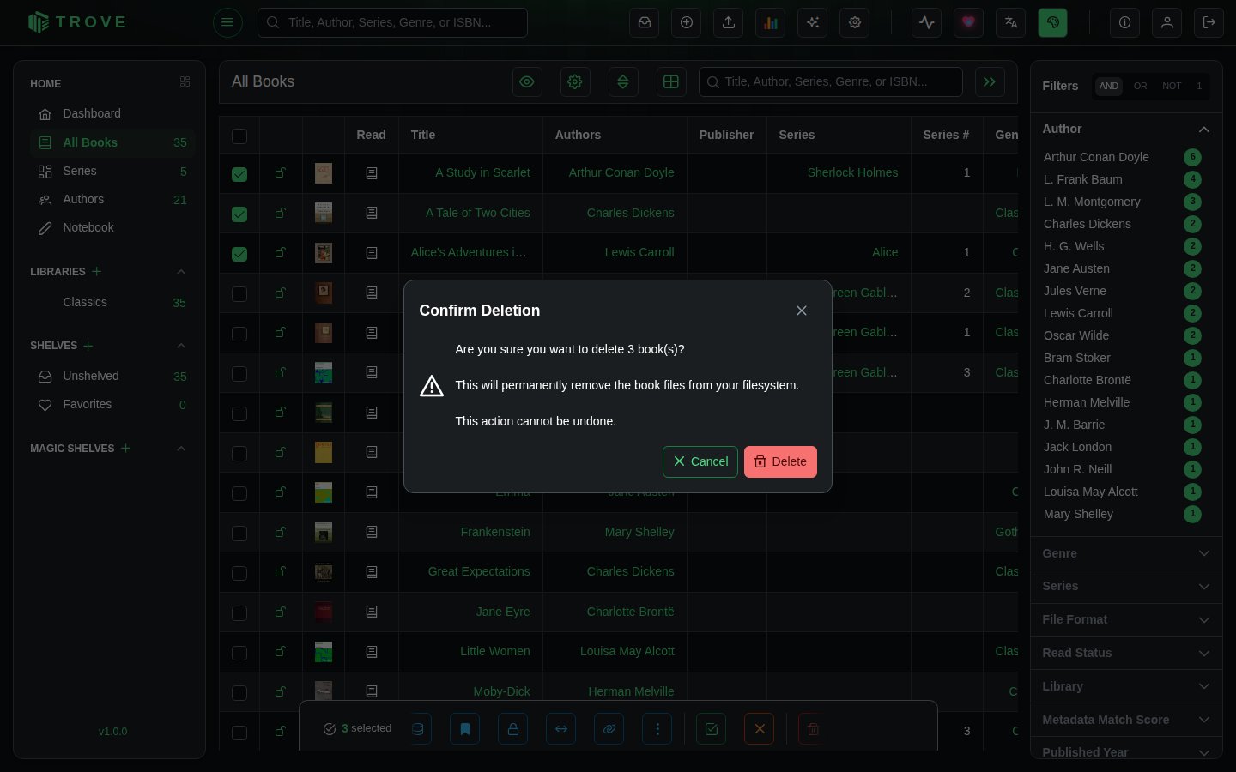Image resolution: width=1236 pixels, height=772 pixels.
Task: Click the row height sort arrows icon
Action: coord(623,81)
